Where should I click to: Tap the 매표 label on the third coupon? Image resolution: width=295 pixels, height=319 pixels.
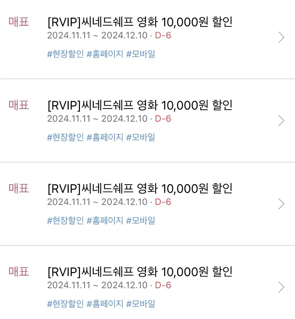(x=19, y=188)
